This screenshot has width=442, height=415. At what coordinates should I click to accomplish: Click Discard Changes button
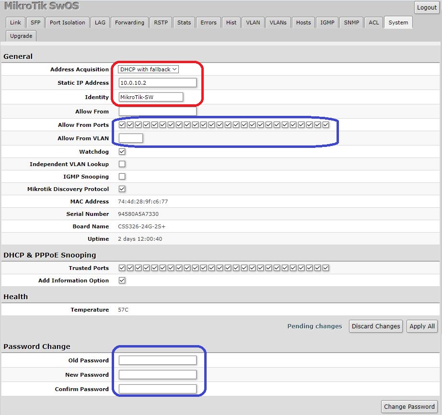coord(375,326)
